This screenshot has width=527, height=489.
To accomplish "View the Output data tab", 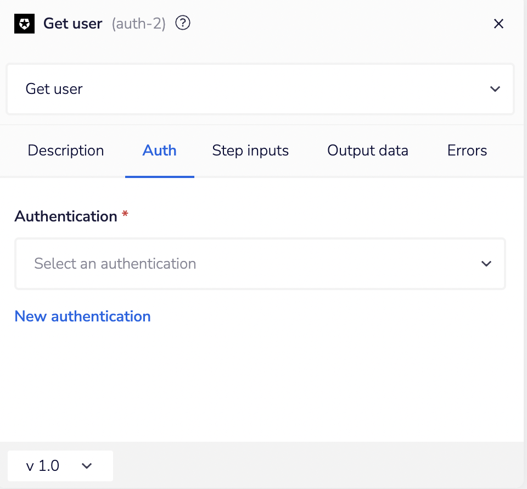I will point(367,150).
